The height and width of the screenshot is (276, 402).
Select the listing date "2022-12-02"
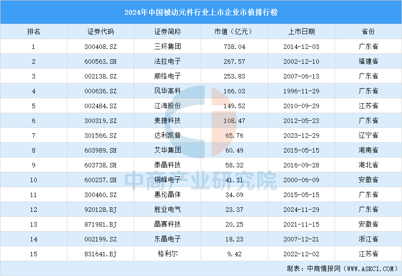301,254
